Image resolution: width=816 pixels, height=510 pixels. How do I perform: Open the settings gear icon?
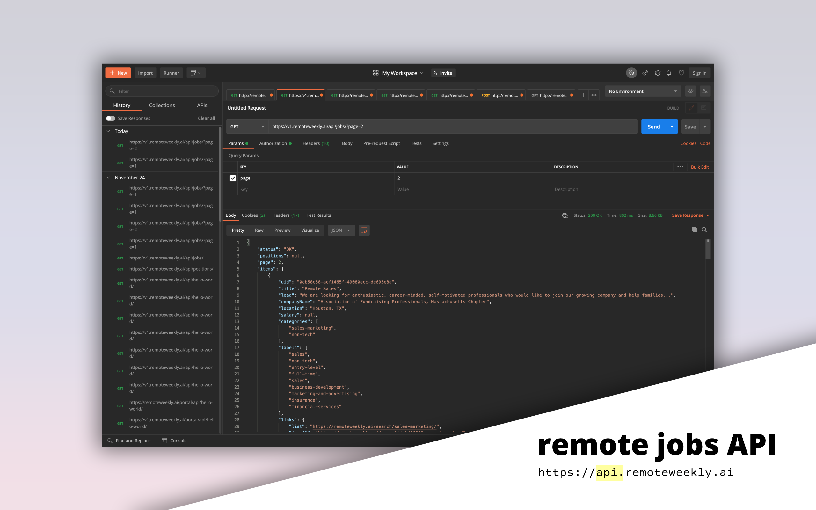658,73
